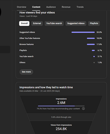110x134 pixels.
Task: Toggle the External traffic chip
Action: (x=37, y=23)
